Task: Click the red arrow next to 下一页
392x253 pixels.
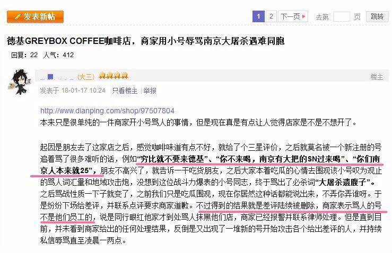Action: point(304,17)
